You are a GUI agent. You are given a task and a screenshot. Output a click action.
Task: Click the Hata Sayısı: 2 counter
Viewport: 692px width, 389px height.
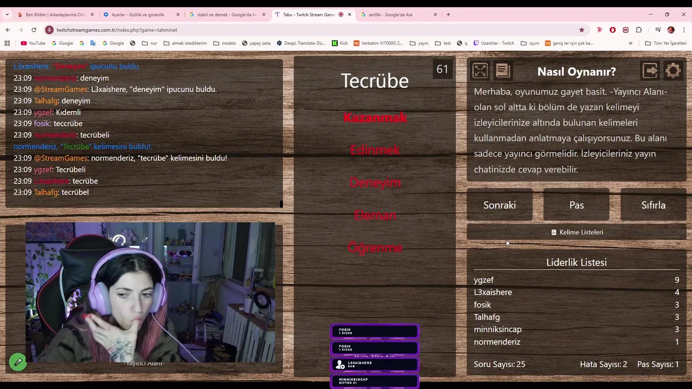click(x=603, y=364)
